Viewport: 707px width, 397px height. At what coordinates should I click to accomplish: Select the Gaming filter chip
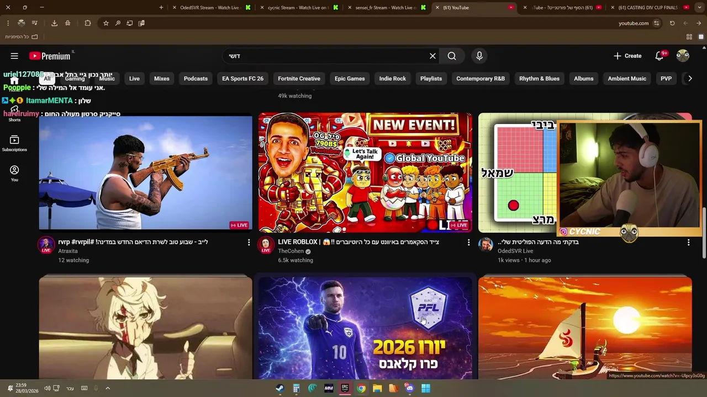(75, 78)
